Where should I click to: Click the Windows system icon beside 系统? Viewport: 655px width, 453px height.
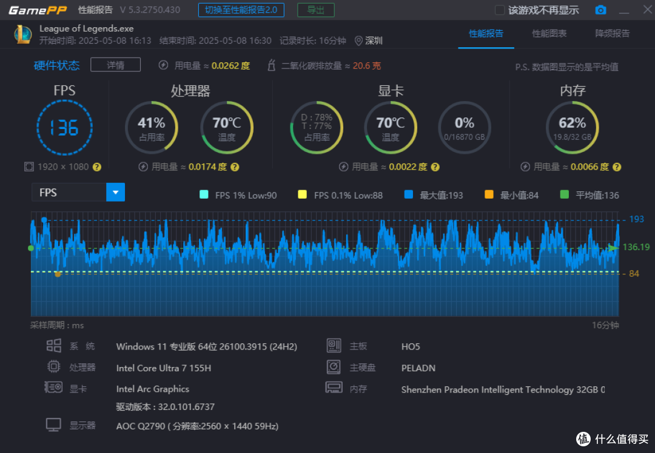click(x=53, y=345)
